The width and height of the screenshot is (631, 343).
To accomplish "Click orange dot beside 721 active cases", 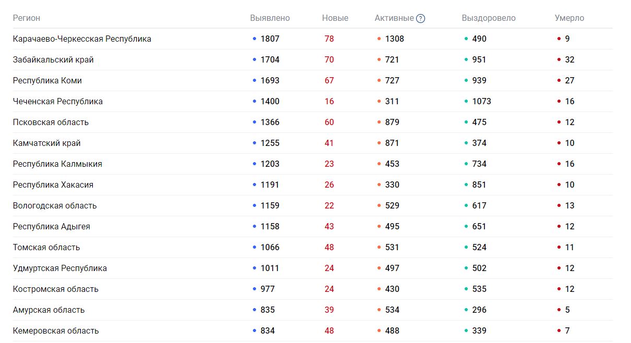I will [x=379, y=60].
